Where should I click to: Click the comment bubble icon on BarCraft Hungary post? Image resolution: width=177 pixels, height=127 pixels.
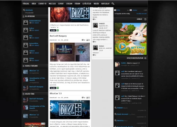83,40
